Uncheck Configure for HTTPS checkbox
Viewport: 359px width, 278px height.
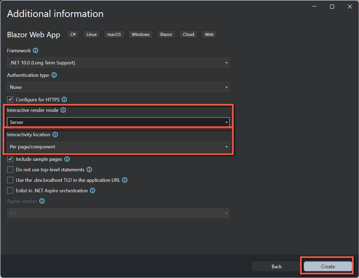[x=10, y=100]
